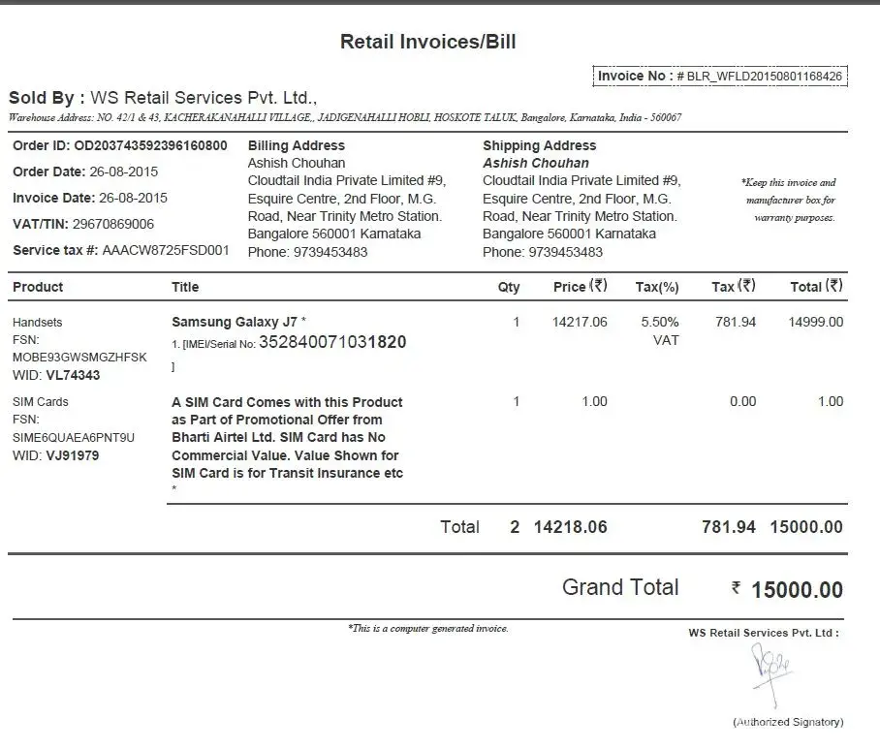The image size is (880, 749).
Task: Select WID VL74343
Action: tap(73, 375)
